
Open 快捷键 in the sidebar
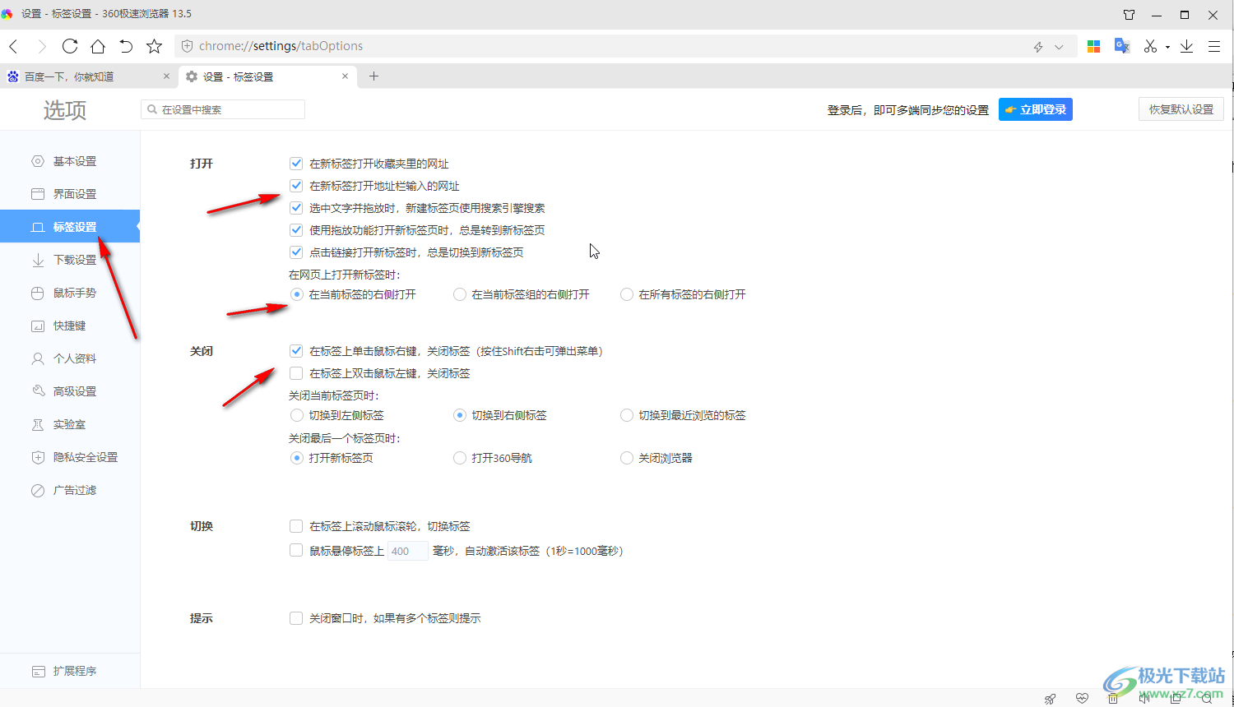70,326
